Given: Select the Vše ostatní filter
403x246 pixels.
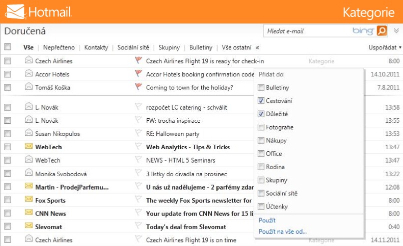Looking at the screenshot, I should coord(236,47).
